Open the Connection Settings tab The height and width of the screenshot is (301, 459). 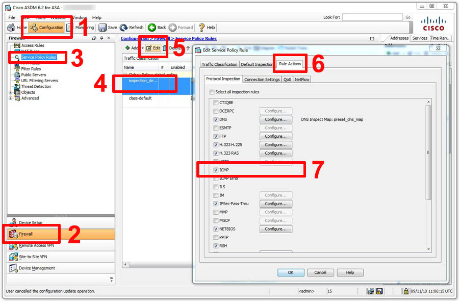pyautogui.click(x=262, y=80)
